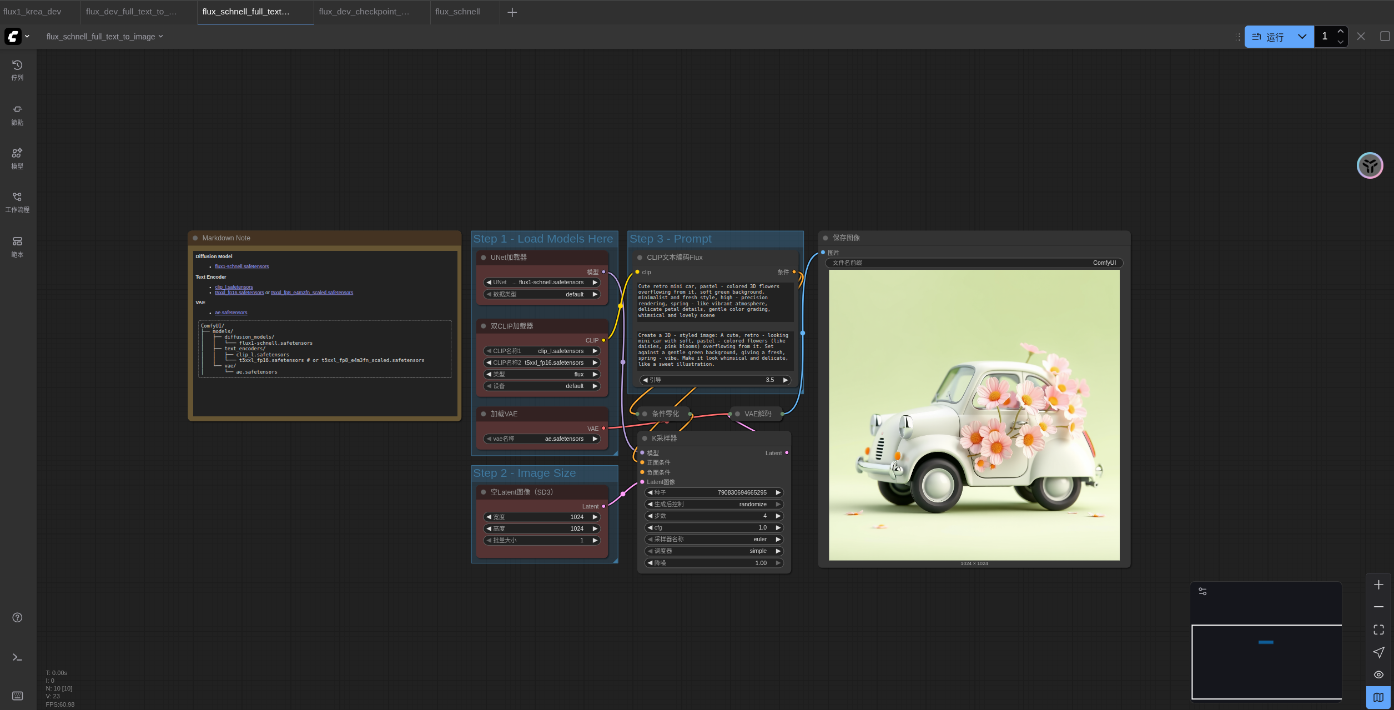
Task: Collapse the K采样器 node dot
Action: pos(645,439)
